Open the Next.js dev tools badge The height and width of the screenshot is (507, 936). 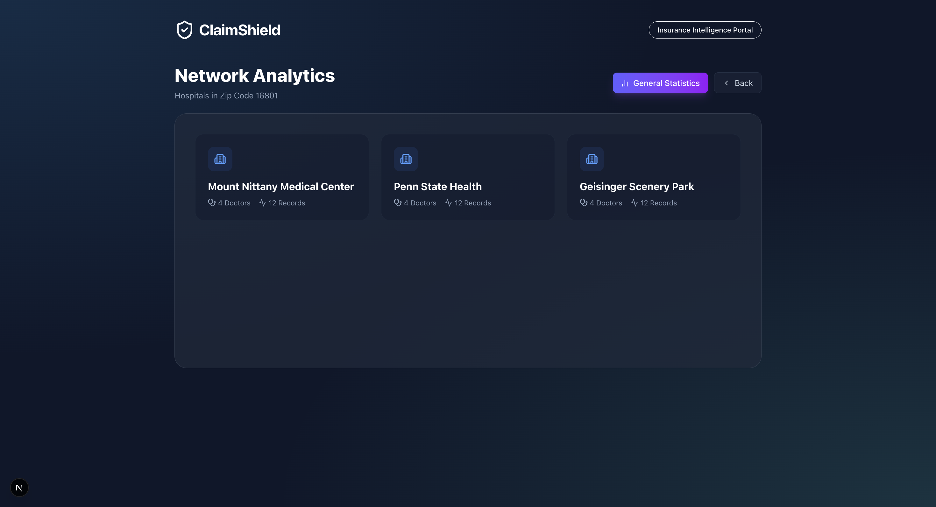(x=19, y=487)
